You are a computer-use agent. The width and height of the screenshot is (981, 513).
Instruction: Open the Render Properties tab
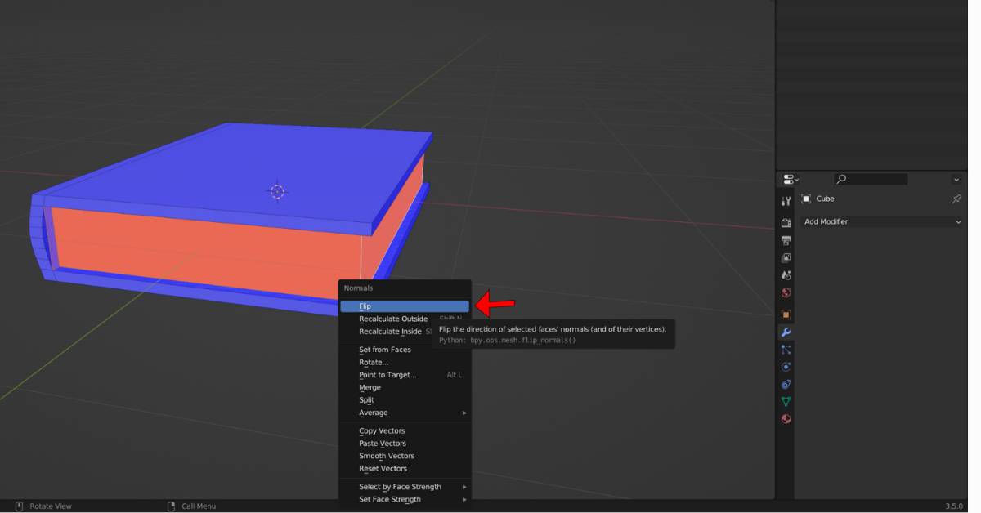785,222
